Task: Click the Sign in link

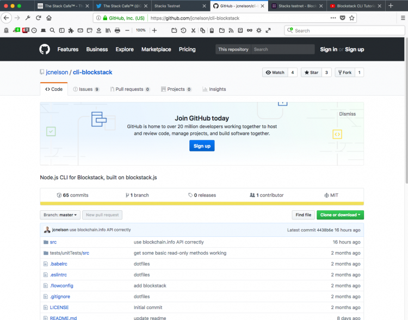Action: (x=329, y=49)
